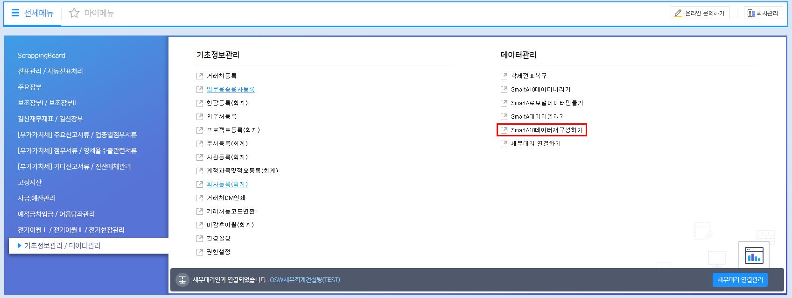The width and height of the screenshot is (792, 298).
Task: Click the monitor alert icon in status bar
Action: [182, 280]
